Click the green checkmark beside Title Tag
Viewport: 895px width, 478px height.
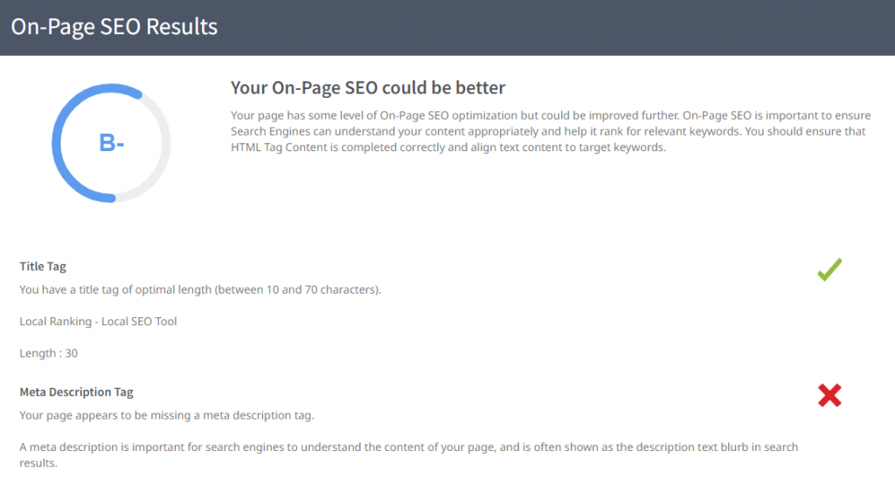pyautogui.click(x=829, y=270)
